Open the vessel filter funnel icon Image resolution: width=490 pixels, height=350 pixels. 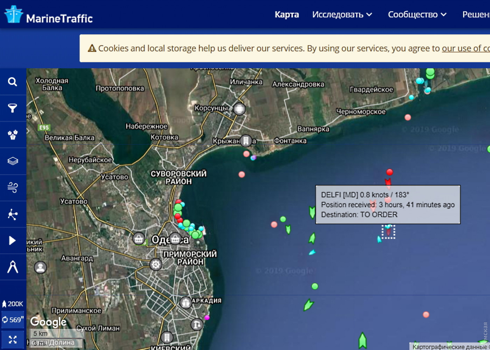(x=13, y=108)
